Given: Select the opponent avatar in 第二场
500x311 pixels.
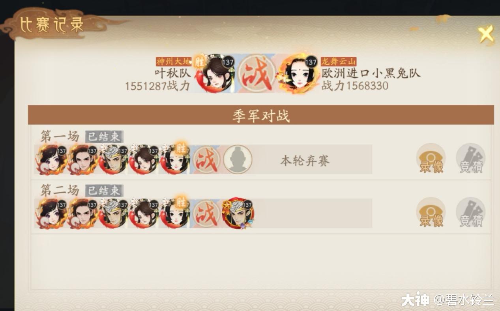Looking at the screenshot, I should pyautogui.click(x=238, y=214).
